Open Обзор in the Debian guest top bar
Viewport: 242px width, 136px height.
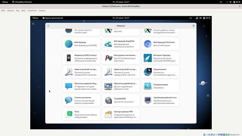[35, 18]
